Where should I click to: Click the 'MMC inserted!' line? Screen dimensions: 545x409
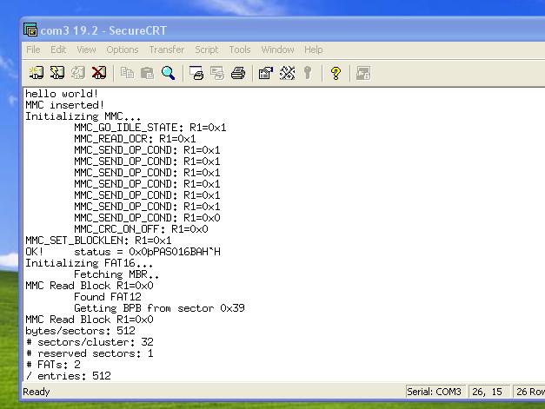click(64, 105)
